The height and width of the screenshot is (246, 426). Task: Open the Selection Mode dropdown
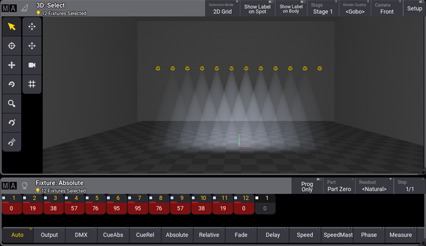point(222,9)
